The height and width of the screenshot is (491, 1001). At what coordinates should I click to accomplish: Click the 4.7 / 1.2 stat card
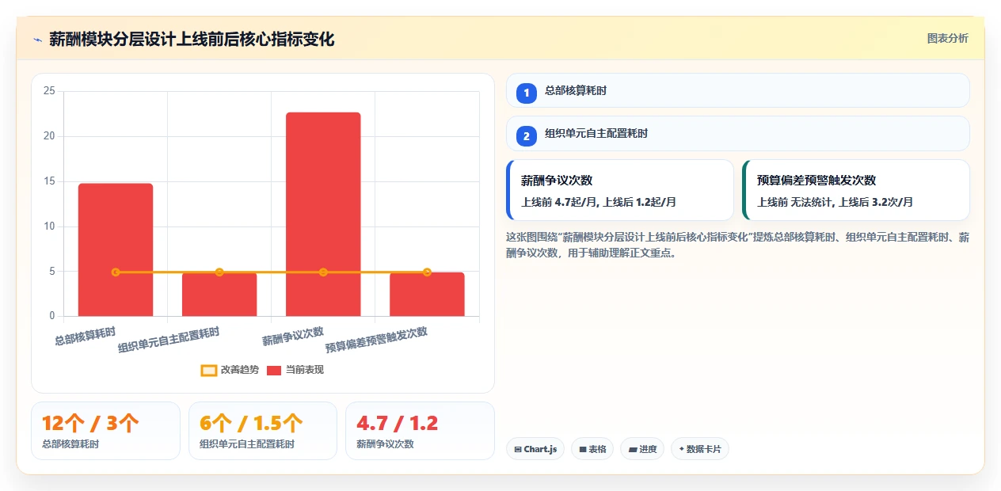tap(420, 431)
